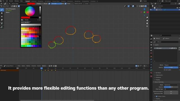Open the File menu
The width and height of the screenshot is (180, 101).
[x=3, y=1]
